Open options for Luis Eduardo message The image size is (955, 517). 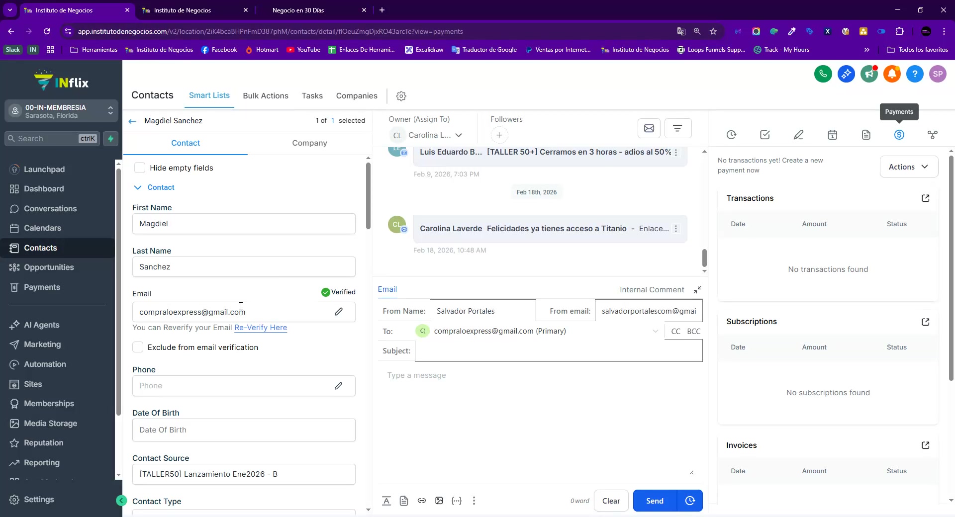point(676,153)
